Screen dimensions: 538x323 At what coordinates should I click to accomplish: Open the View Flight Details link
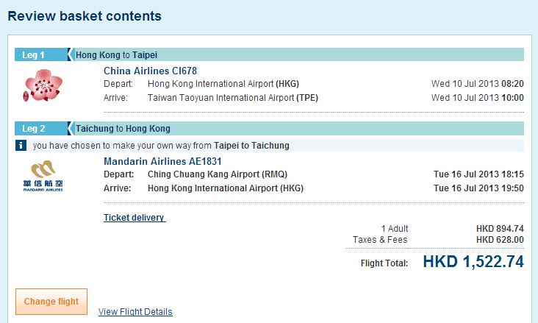coord(135,312)
